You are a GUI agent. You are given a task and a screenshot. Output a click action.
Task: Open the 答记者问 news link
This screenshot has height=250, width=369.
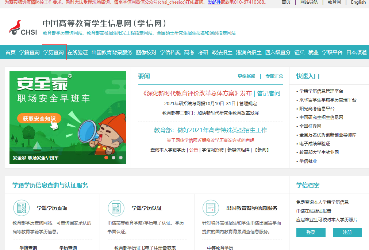coord(268,94)
